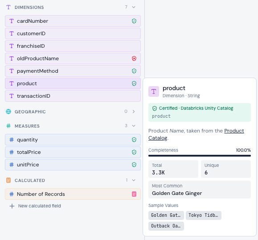Expand the Geographic section chevron

pyautogui.click(x=134, y=112)
